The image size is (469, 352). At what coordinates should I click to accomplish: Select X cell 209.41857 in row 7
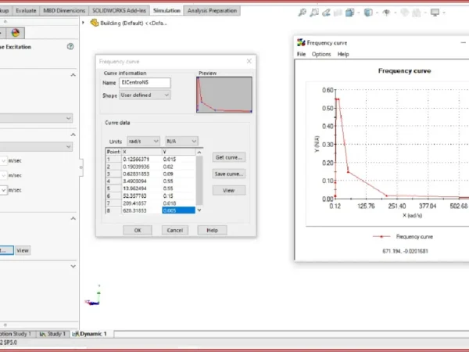[141, 203]
